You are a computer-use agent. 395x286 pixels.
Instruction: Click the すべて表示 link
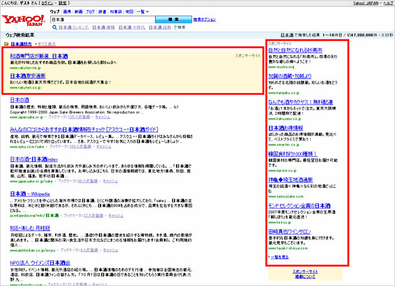47,44
